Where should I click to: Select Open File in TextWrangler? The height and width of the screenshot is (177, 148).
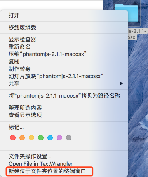click(64, 164)
